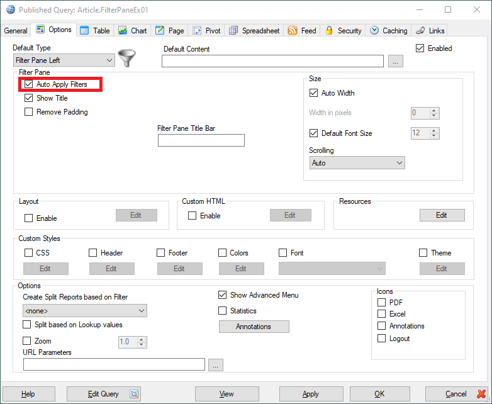Click the URL Parameters text field
Image resolution: width=492 pixels, height=404 pixels.
[114, 364]
